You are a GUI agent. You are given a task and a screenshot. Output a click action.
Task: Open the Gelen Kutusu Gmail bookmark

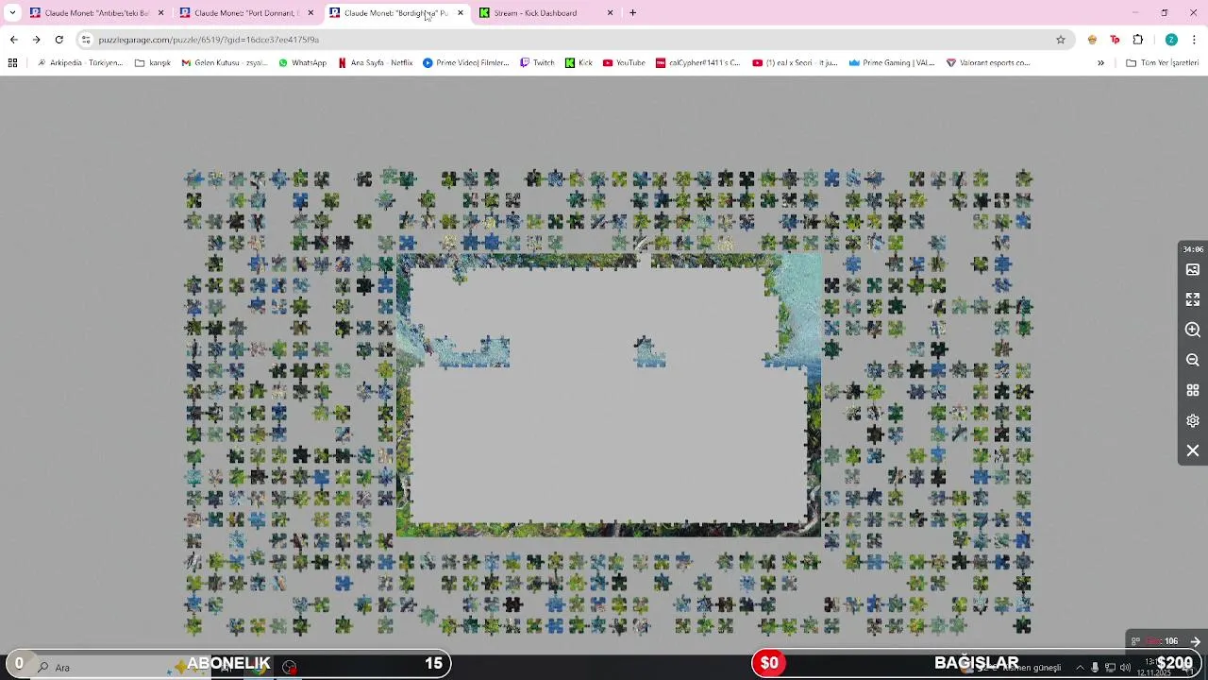[225, 63]
